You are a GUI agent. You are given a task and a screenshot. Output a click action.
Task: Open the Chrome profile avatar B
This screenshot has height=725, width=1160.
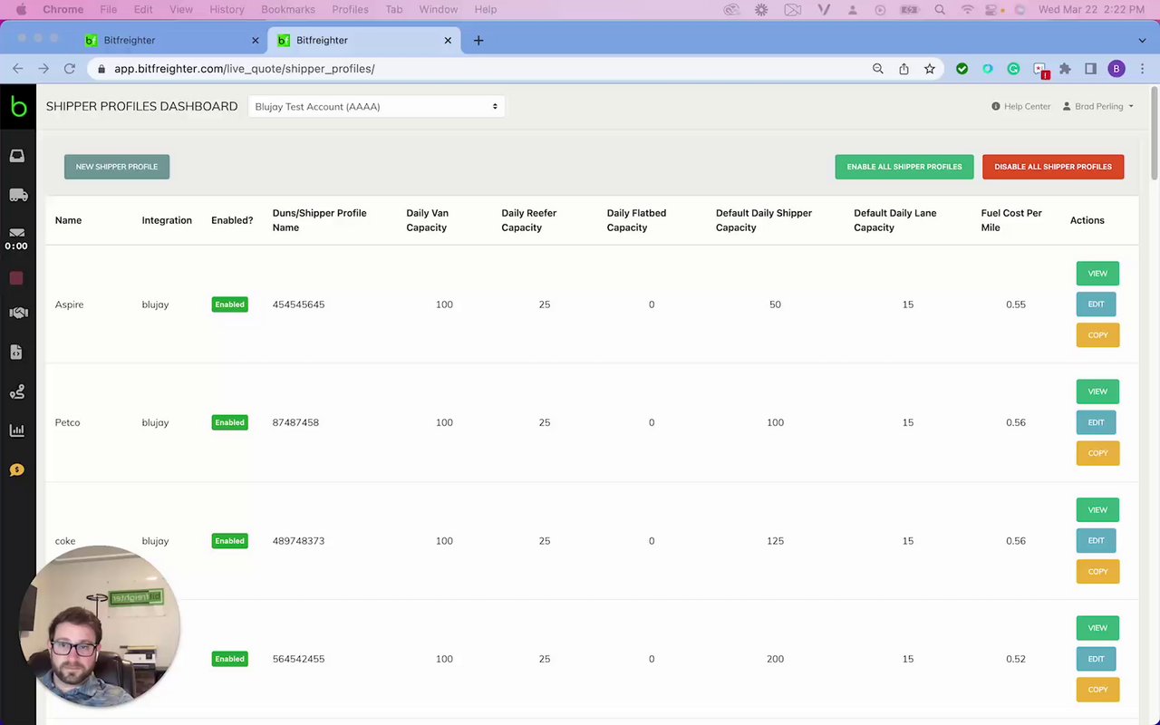point(1116,69)
